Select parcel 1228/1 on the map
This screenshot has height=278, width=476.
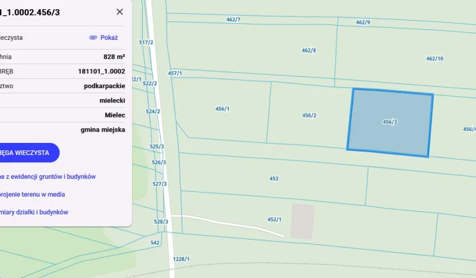coord(181,259)
